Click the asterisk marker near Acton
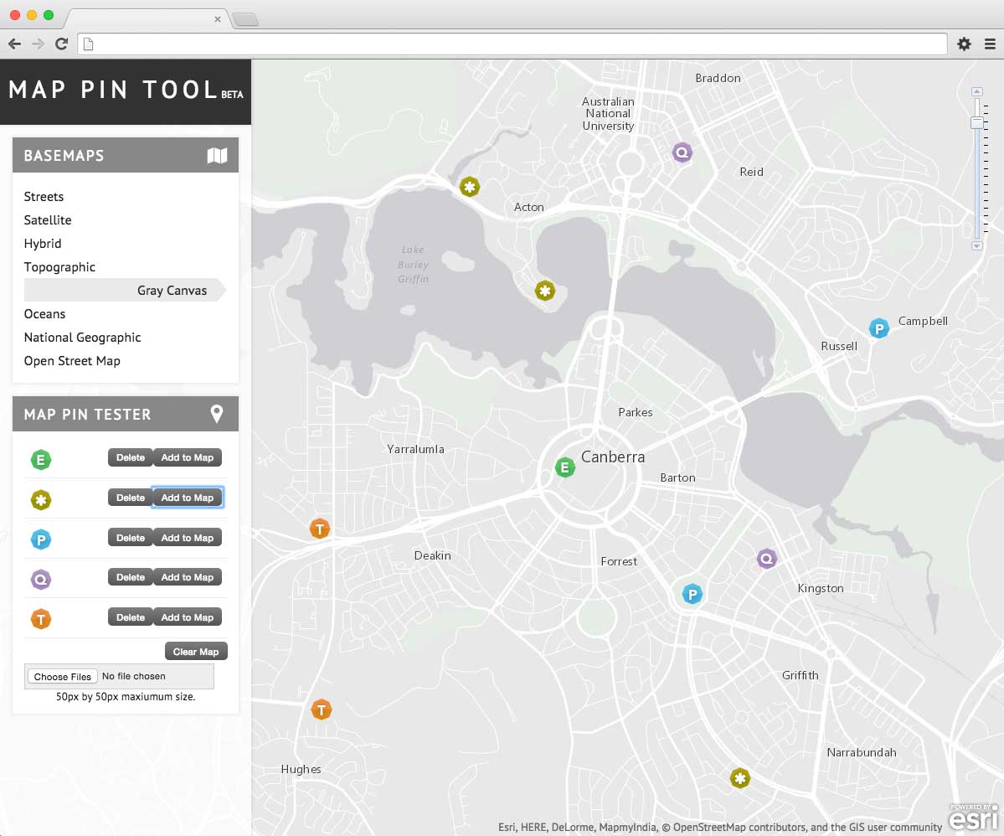 [470, 187]
